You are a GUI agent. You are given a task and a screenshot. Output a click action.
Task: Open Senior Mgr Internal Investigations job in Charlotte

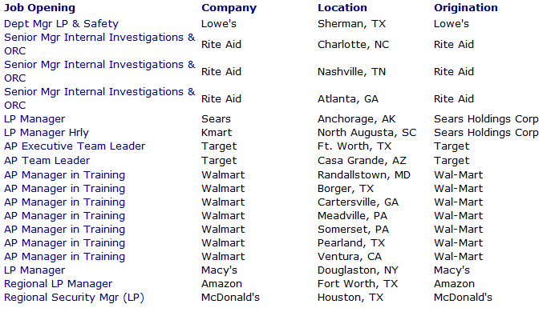(x=99, y=44)
